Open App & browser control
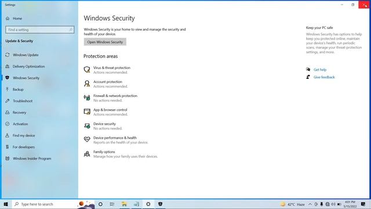This screenshot has width=371, height=209. click(x=110, y=110)
